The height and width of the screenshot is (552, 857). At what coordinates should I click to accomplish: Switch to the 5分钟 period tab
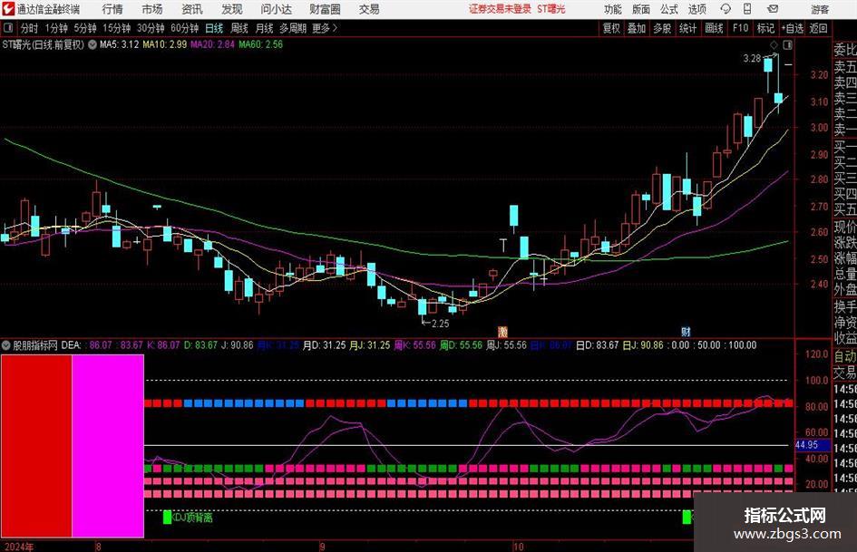click(84, 28)
